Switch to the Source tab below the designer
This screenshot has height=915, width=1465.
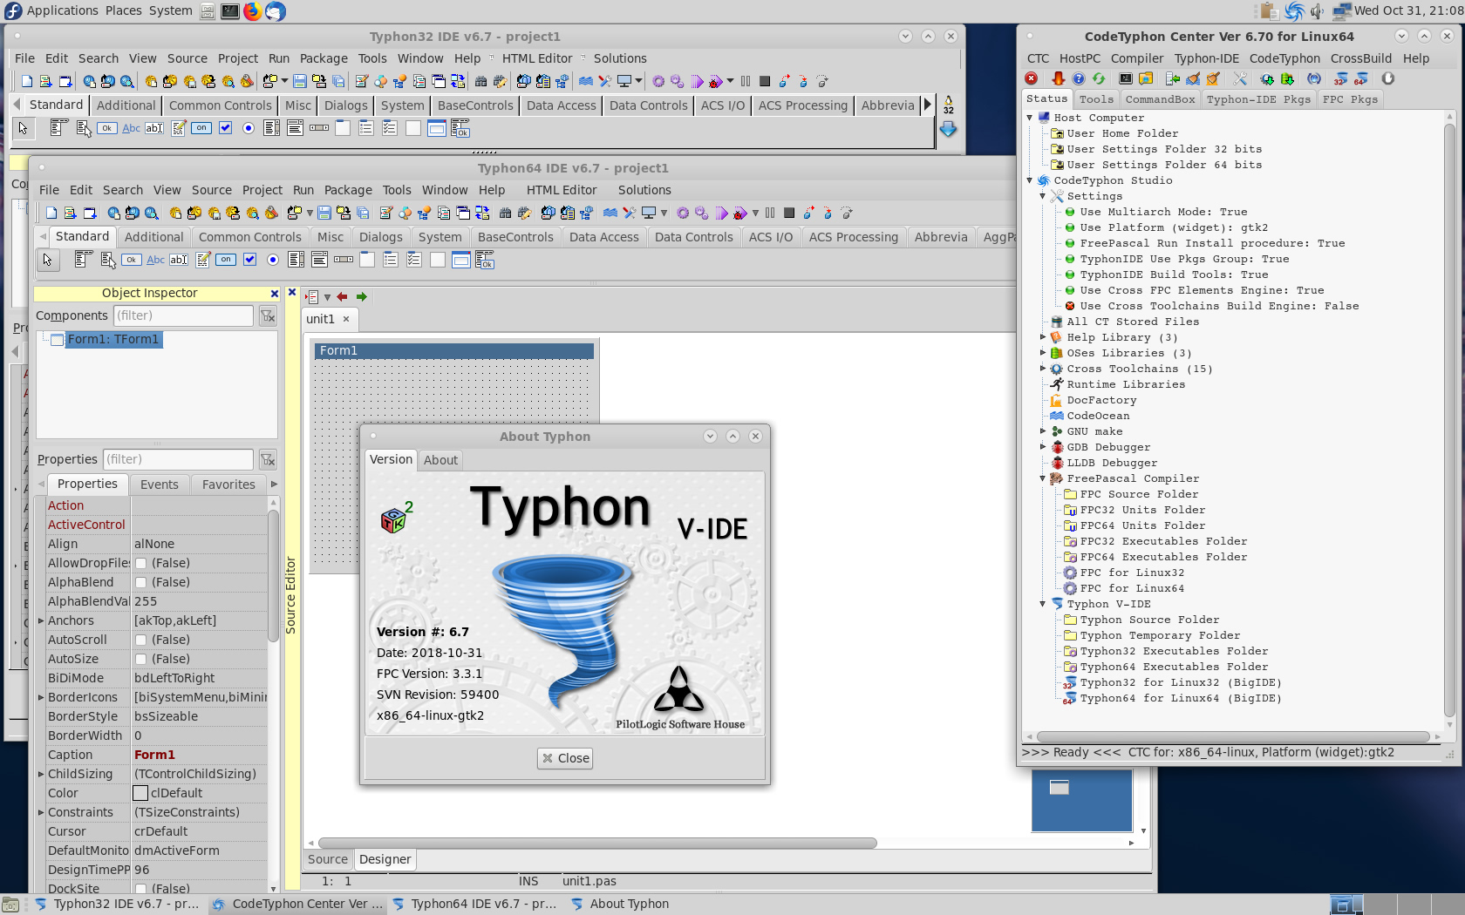[328, 859]
